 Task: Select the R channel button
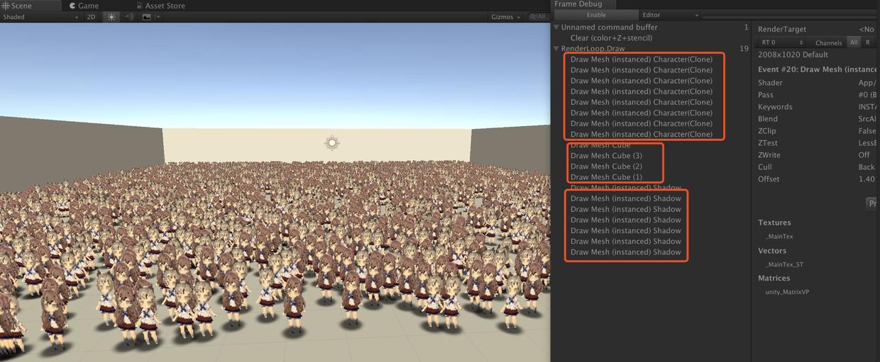[867, 43]
